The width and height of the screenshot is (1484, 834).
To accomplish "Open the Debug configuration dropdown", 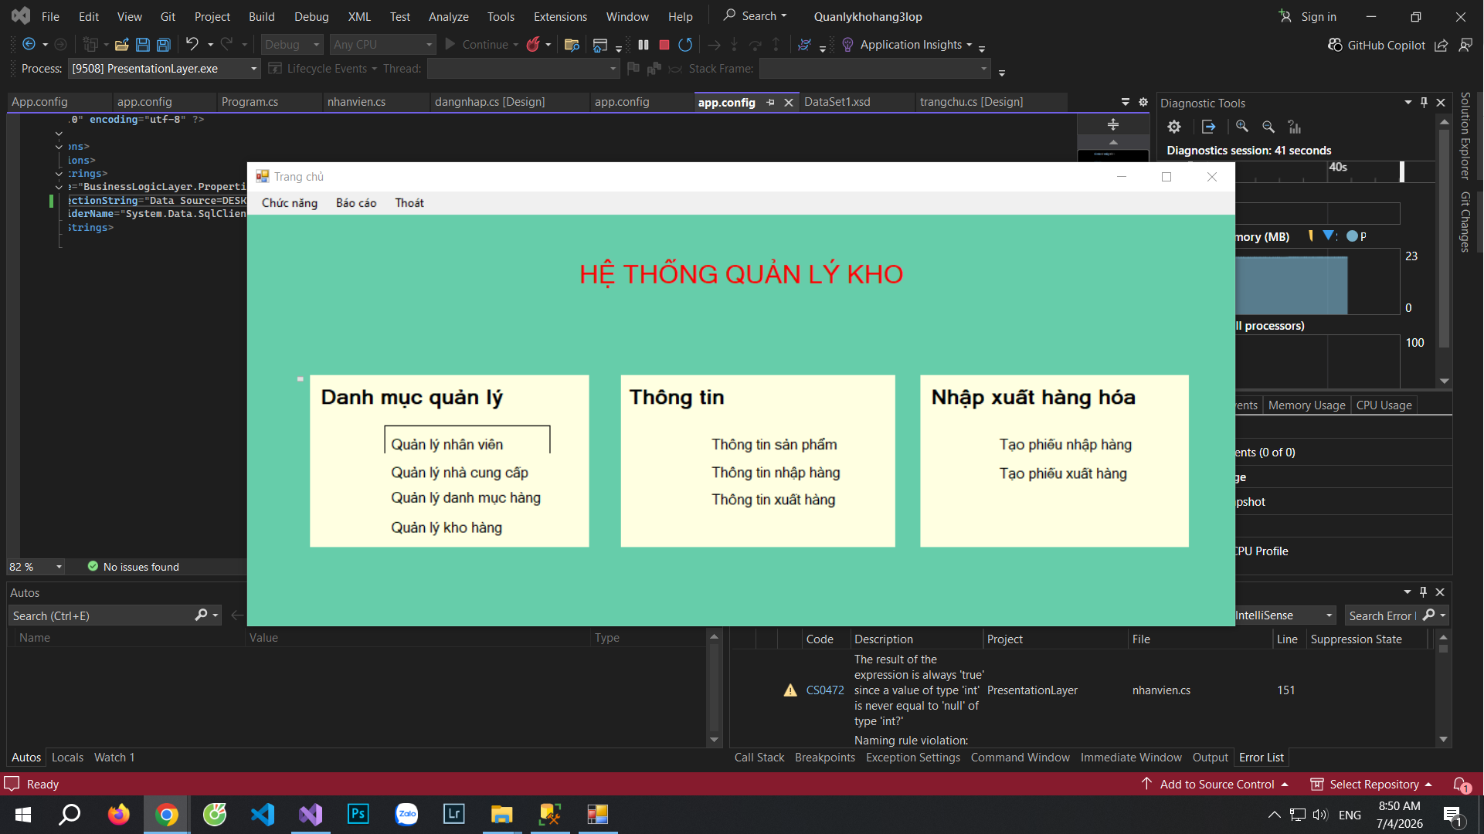I will pyautogui.click(x=292, y=45).
